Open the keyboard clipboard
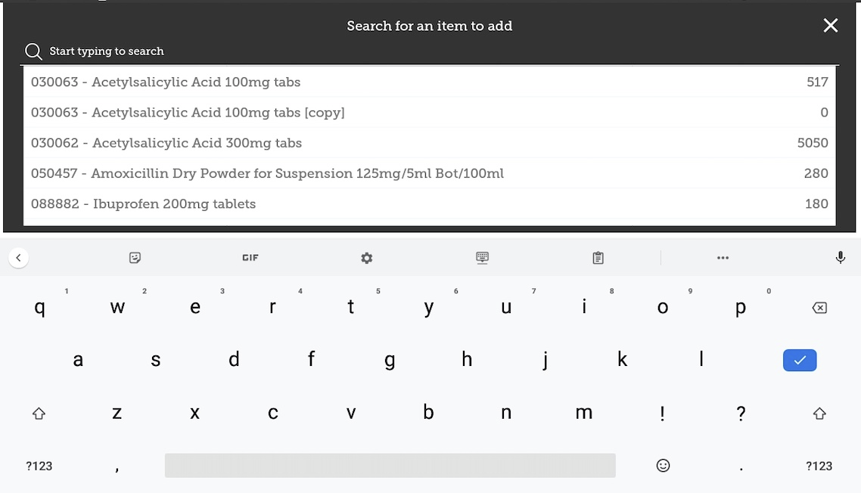The width and height of the screenshot is (861, 493). click(x=598, y=258)
